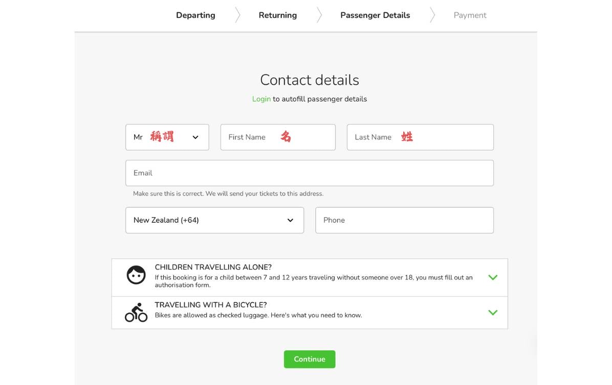Click the red 稱謂 annotation

pos(162,137)
